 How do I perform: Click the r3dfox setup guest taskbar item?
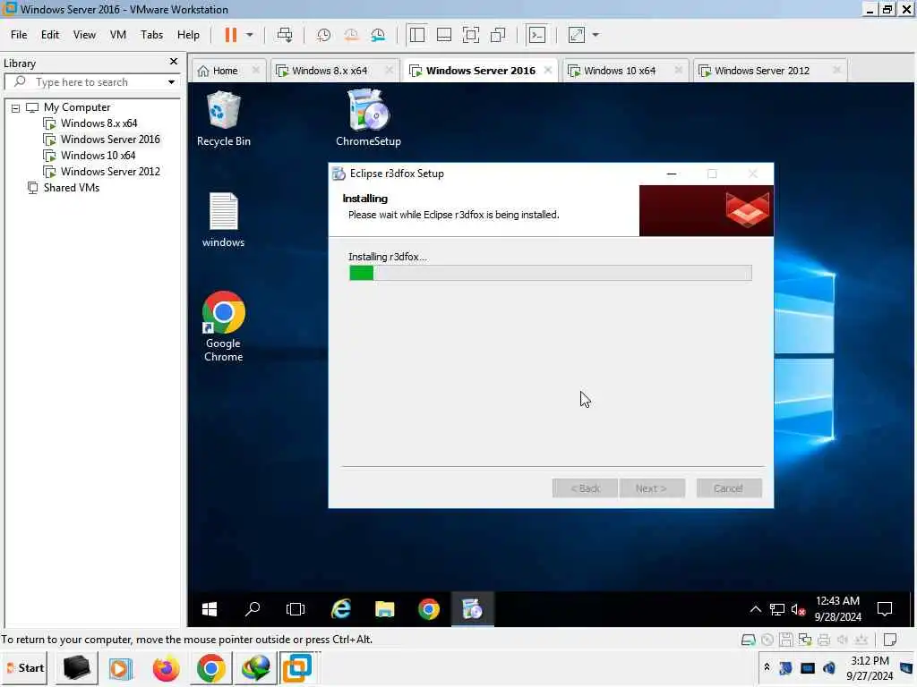click(x=473, y=609)
